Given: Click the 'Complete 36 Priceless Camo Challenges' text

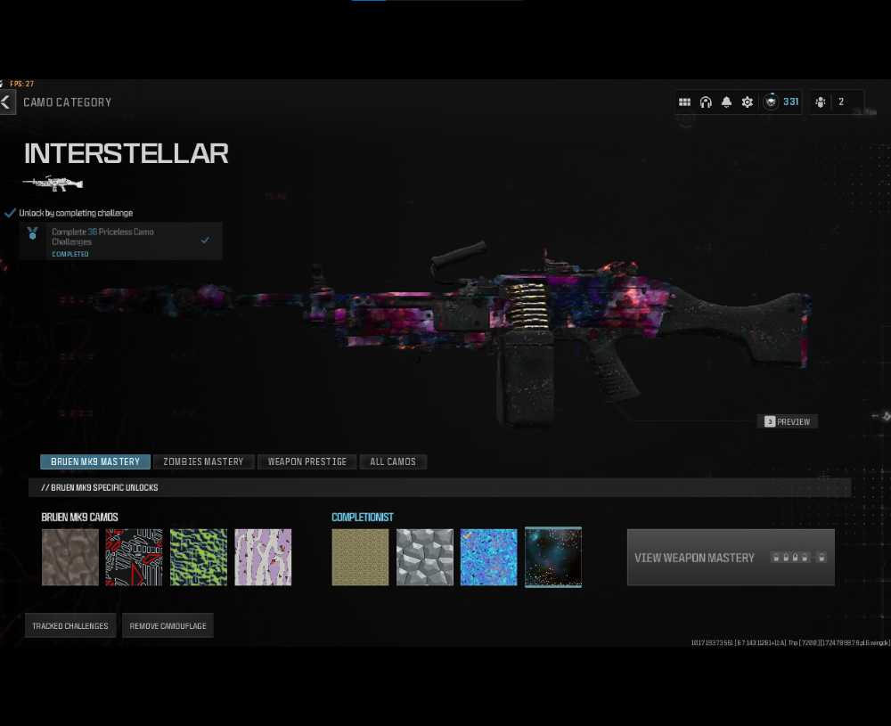Looking at the screenshot, I should tap(102, 236).
